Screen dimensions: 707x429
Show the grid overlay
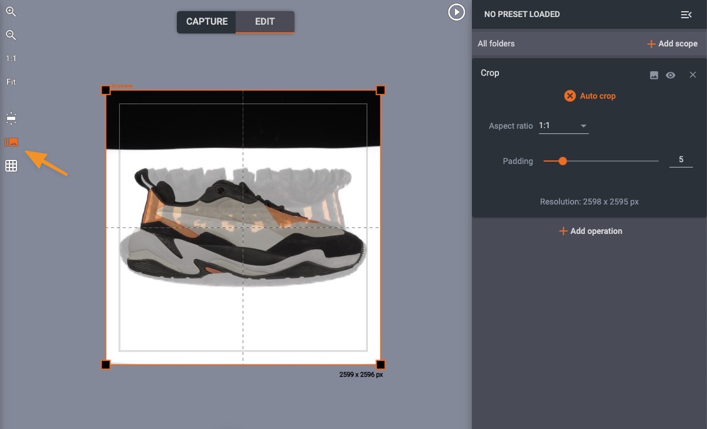(x=11, y=166)
